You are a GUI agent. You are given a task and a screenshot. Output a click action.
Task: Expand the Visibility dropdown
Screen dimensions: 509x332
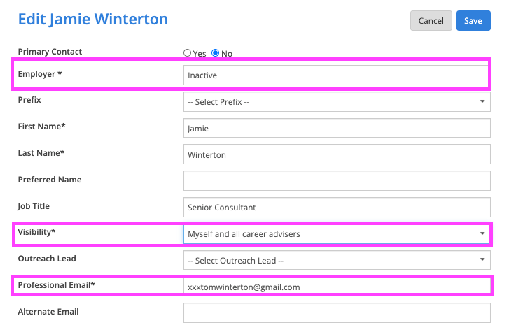click(337, 234)
